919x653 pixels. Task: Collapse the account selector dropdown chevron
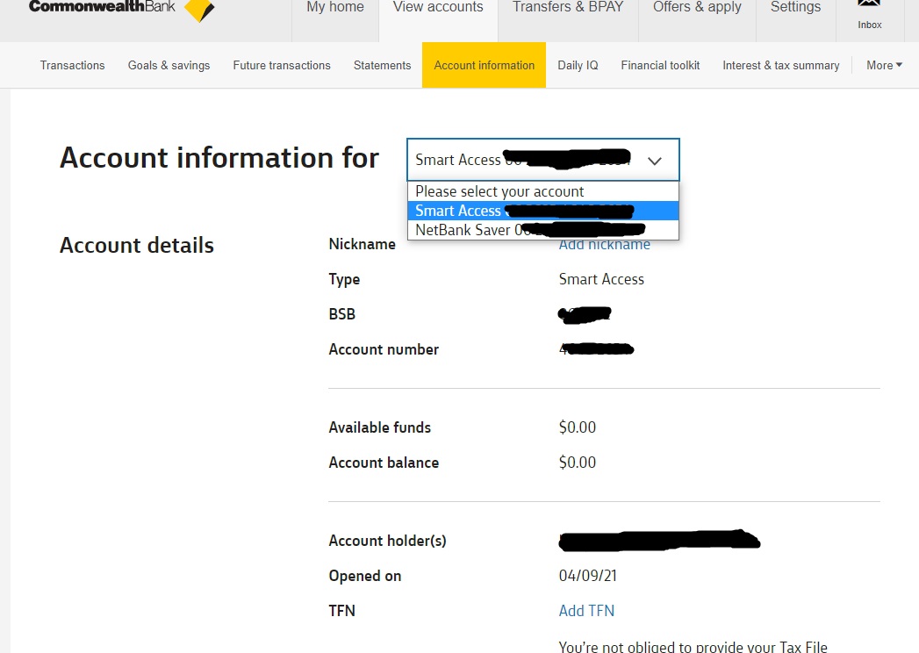tap(655, 161)
